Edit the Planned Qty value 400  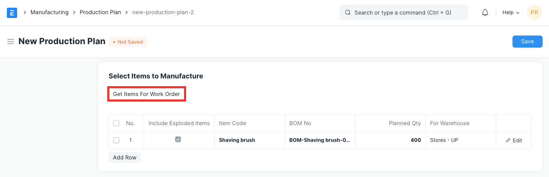pos(390,140)
